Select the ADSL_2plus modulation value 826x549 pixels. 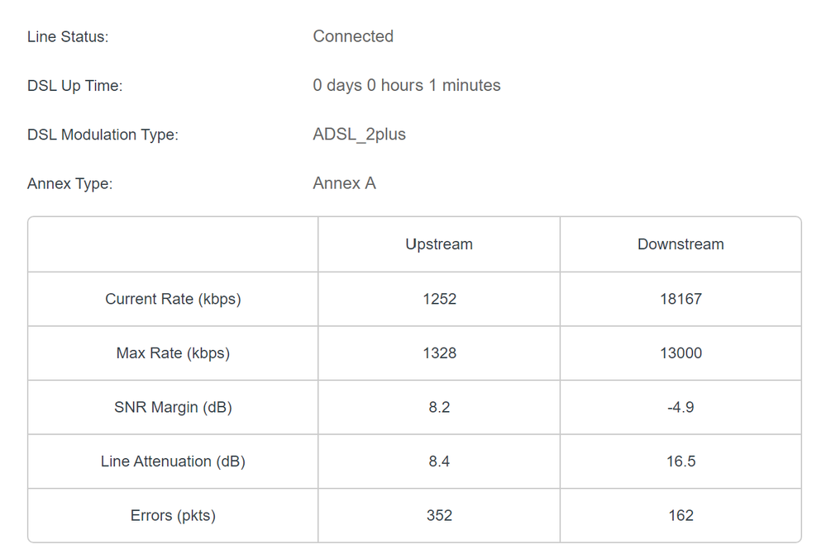pyautogui.click(x=359, y=134)
